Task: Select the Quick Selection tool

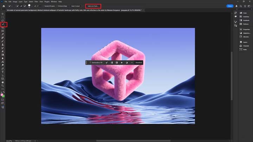Action: tap(3, 24)
